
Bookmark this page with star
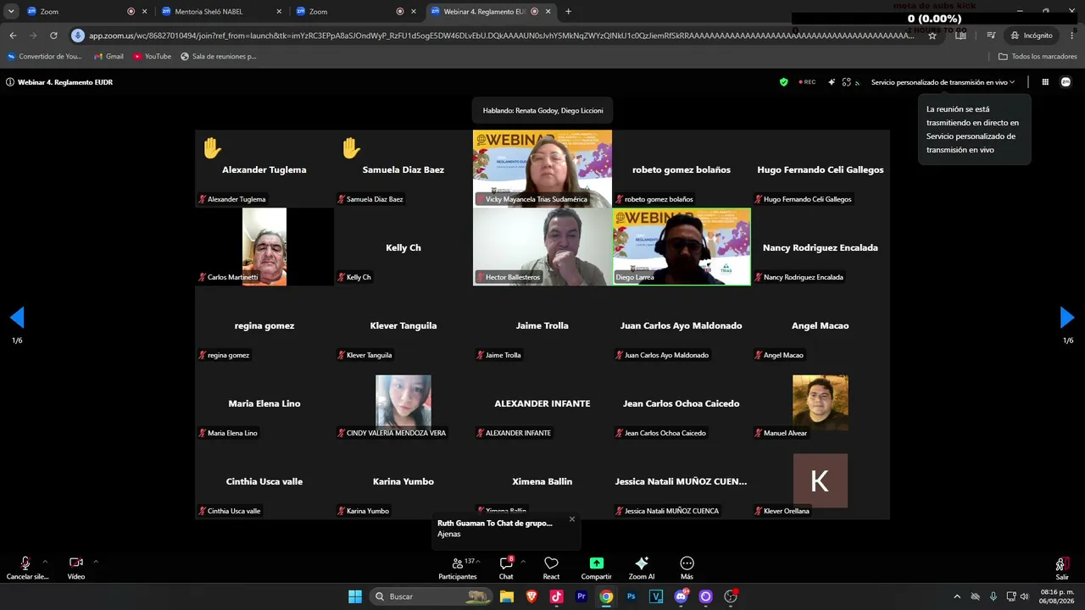[932, 36]
